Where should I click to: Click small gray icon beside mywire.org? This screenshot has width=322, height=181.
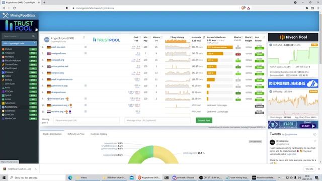tap(86, 112)
